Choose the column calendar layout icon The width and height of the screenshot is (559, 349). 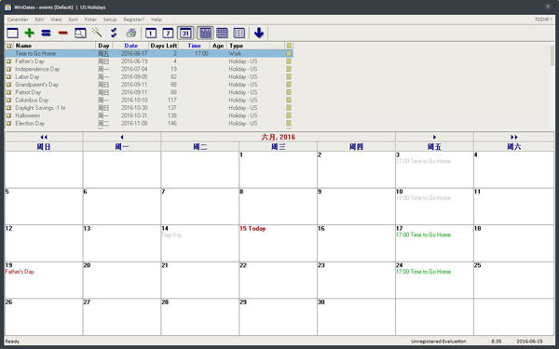click(x=239, y=34)
